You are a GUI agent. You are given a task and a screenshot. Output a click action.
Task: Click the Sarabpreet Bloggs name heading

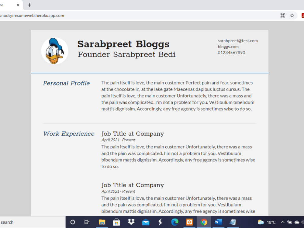(123, 44)
